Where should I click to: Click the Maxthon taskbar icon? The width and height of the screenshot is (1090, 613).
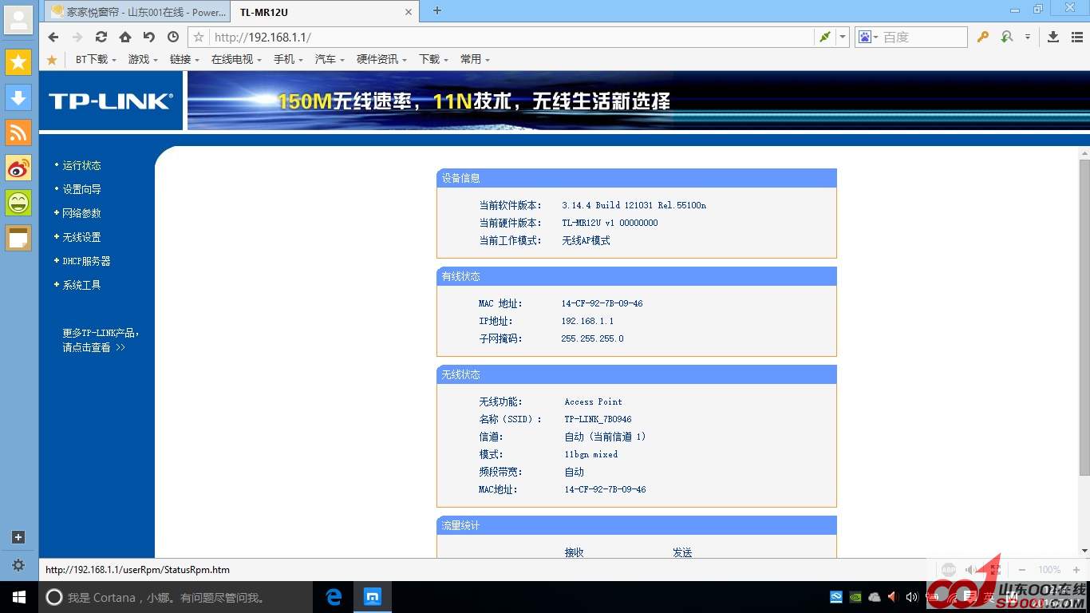(x=373, y=597)
